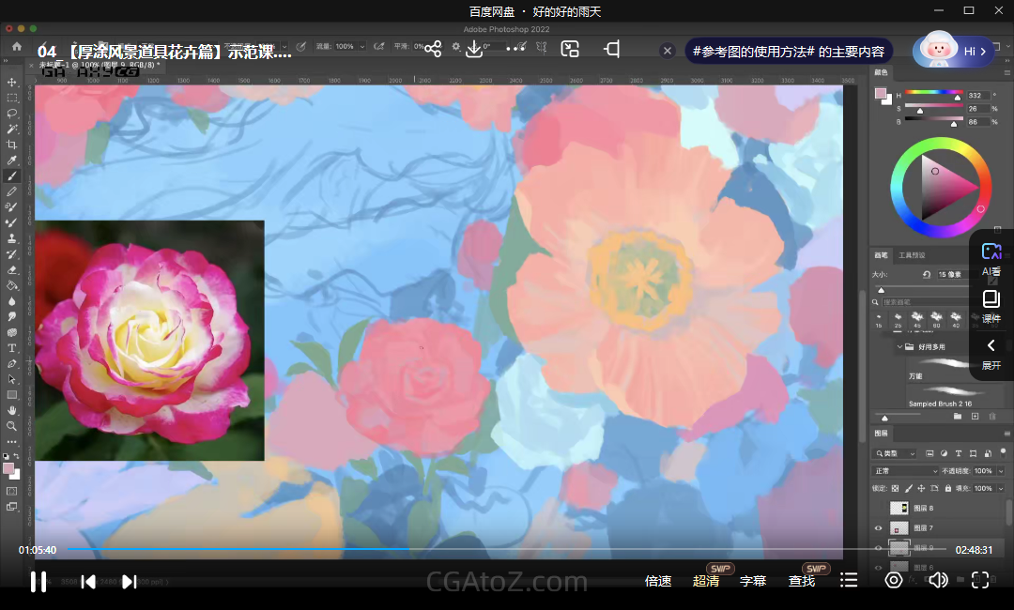Click the 字幕 subtitles button
The height and width of the screenshot is (610, 1014).
click(x=753, y=582)
